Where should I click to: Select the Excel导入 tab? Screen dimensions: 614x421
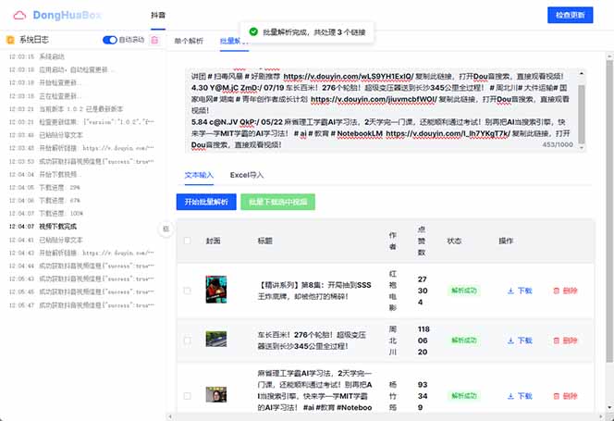point(247,175)
